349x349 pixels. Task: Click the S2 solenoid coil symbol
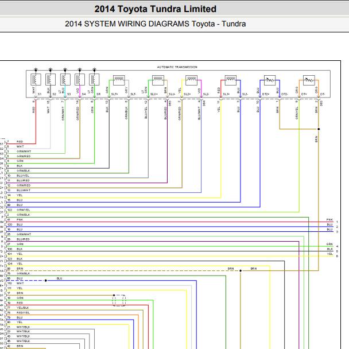[51, 79]
